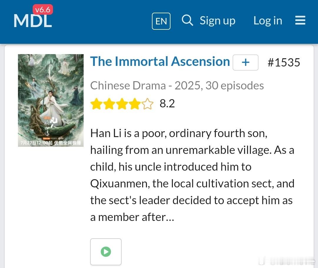318x268 pixels.
Task: Click the Chinese Drama - 2025 info line
Action: [x=177, y=86]
